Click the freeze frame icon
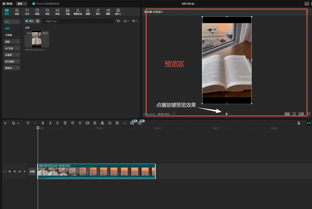 point(87,123)
